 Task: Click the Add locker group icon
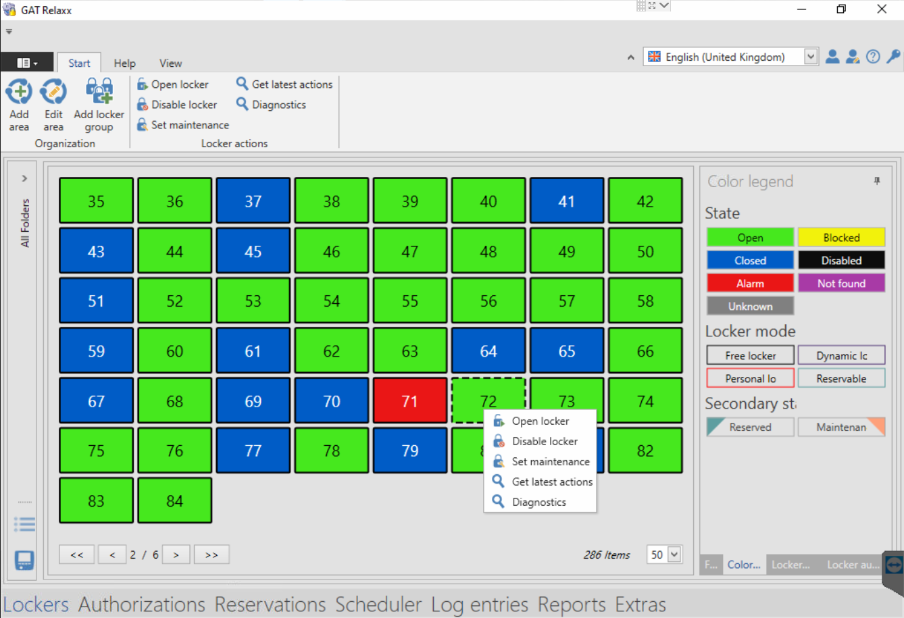(99, 92)
